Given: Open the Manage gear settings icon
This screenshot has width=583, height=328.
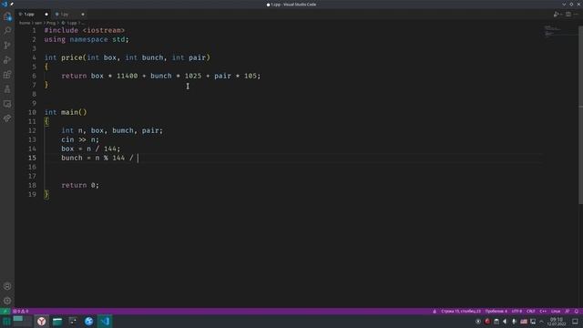Looking at the screenshot, I should [x=7, y=301].
